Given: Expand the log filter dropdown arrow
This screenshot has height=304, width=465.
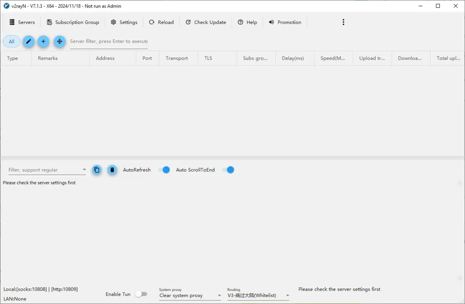Looking at the screenshot, I should [84, 169].
